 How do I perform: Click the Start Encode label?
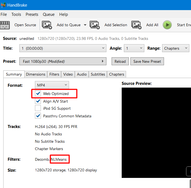pyautogui.click(x=184, y=25)
